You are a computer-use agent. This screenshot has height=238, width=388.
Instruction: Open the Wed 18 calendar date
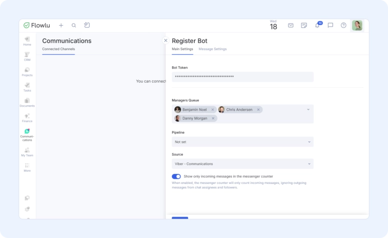tap(273, 25)
